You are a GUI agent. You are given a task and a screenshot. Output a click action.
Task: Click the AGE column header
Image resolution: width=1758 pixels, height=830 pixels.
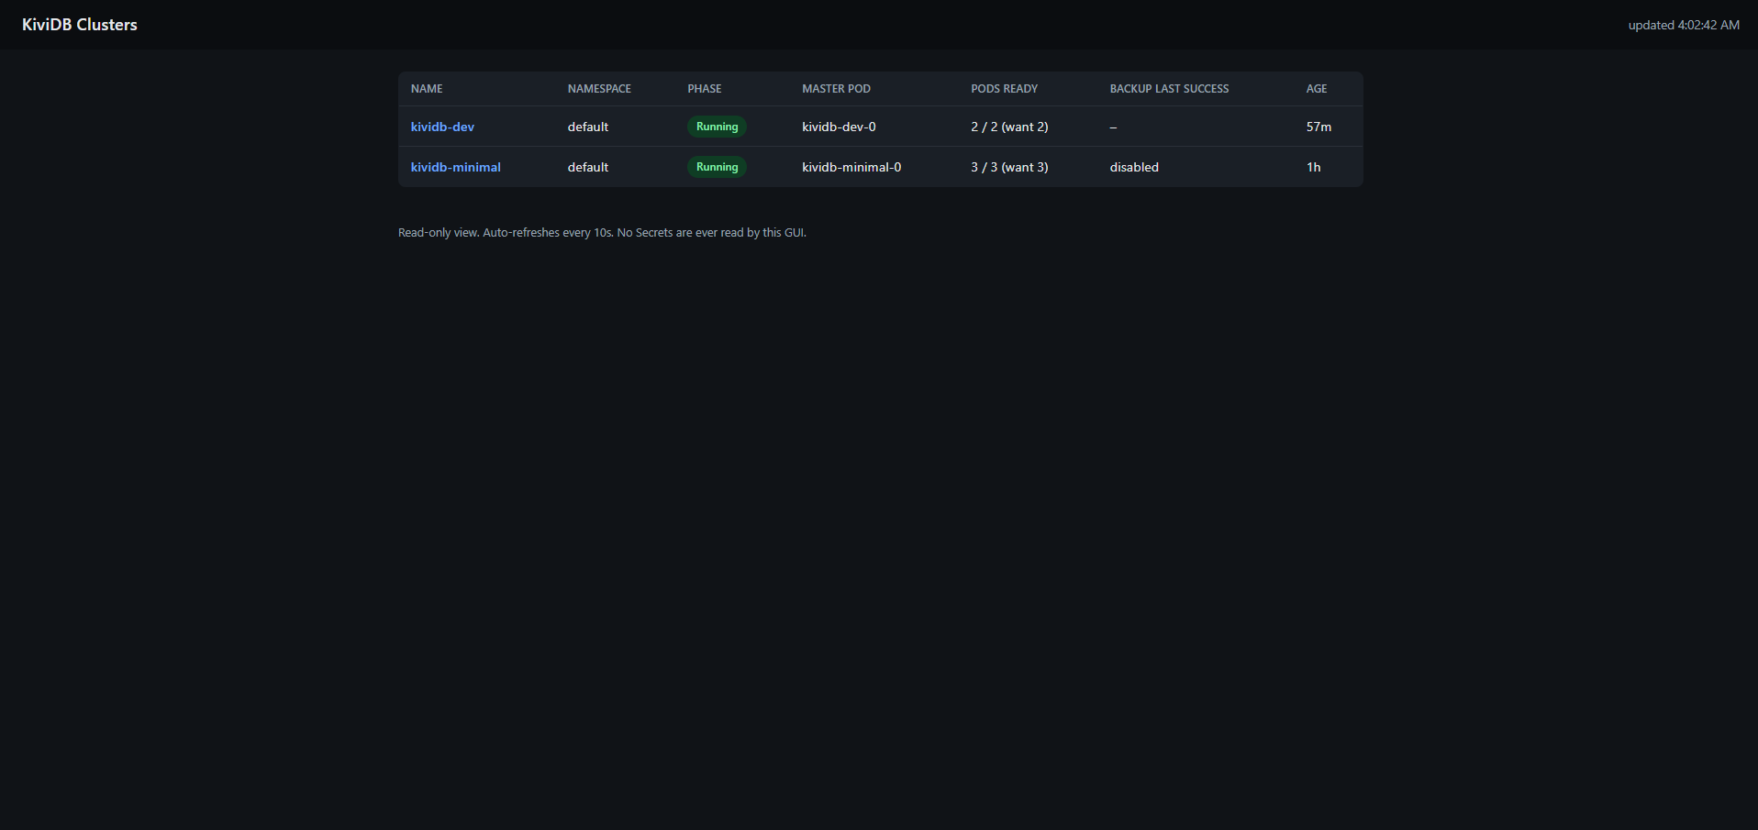tap(1317, 89)
